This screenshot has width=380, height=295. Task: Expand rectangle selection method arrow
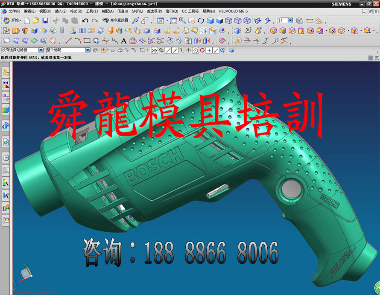pos(148,50)
